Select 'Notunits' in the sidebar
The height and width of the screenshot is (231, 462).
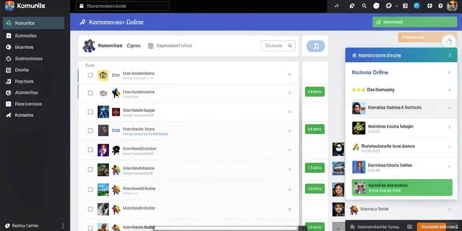point(33,23)
